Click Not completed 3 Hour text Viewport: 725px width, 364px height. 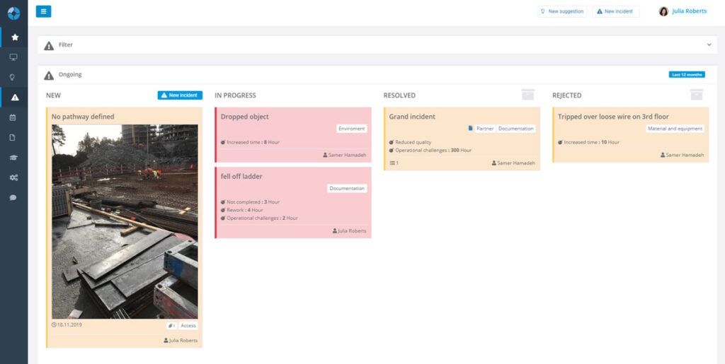[250, 202]
